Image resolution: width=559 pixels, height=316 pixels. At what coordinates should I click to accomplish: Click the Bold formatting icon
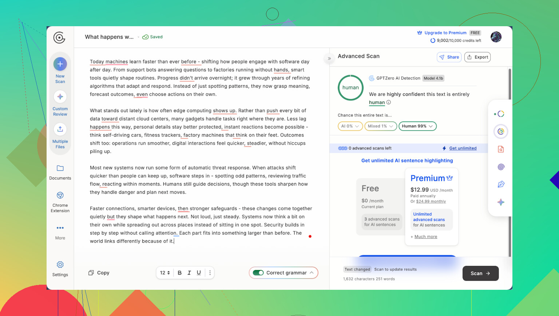[x=179, y=273]
